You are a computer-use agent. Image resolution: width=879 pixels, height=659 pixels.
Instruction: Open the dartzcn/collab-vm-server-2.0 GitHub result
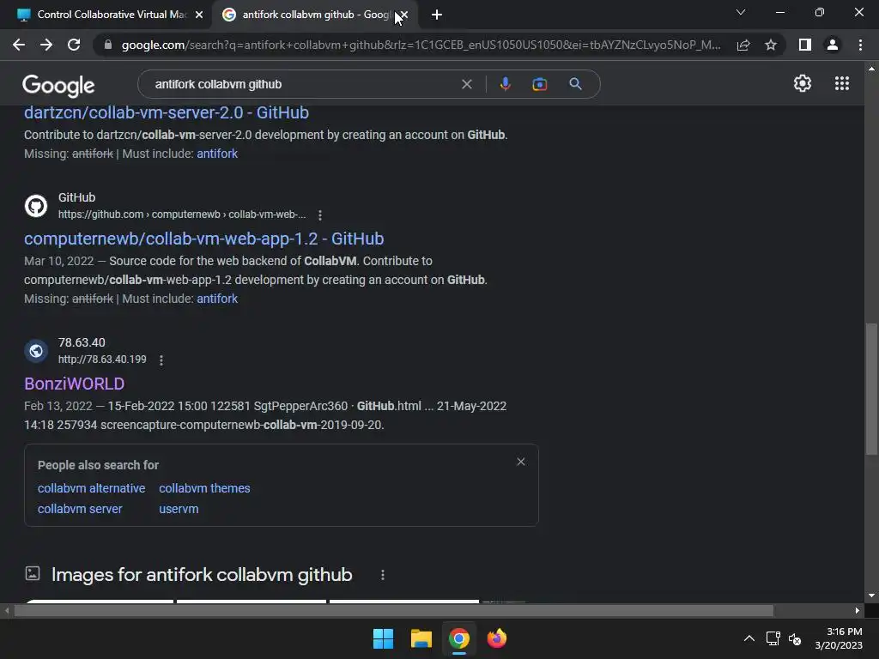point(167,112)
